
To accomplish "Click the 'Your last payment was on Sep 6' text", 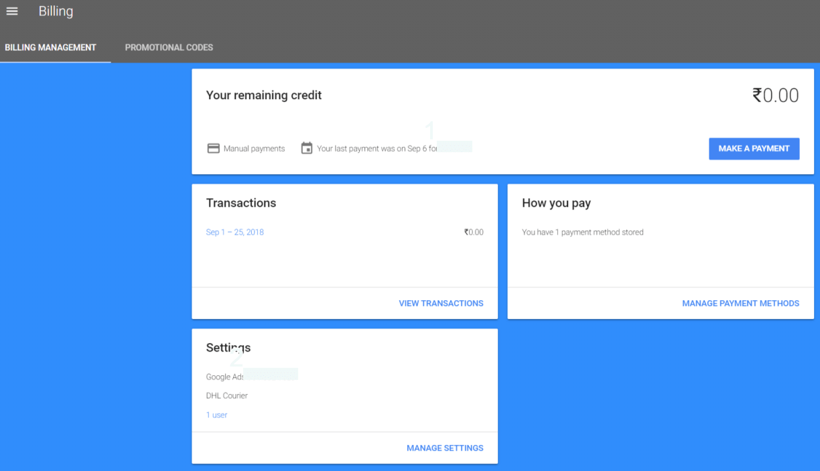I will 375,149.
